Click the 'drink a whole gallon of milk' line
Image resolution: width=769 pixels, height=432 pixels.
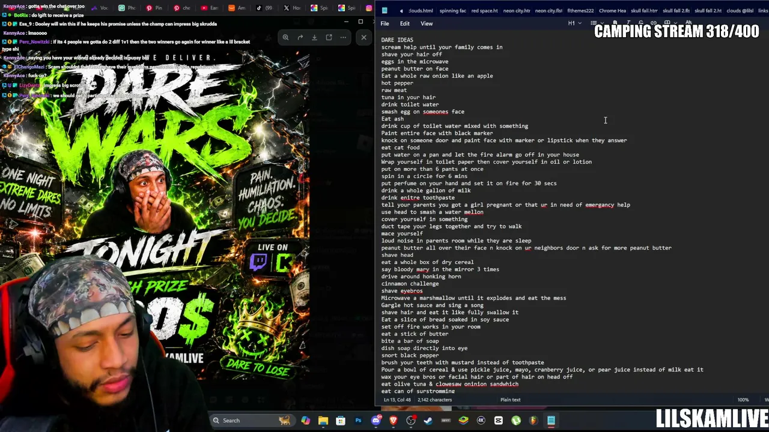pyautogui.click(x=426, y=191)
